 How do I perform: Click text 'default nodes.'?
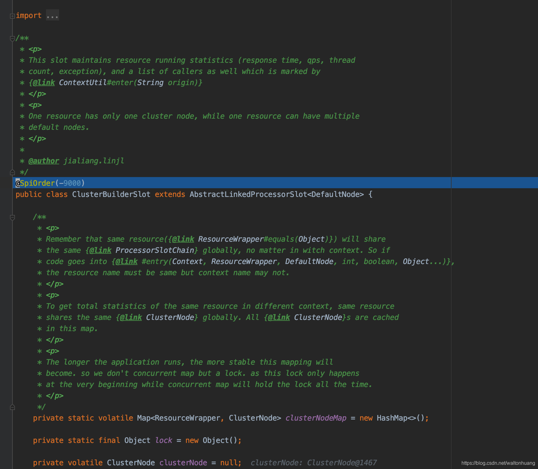pyautogui.click(x=59, y=127)
